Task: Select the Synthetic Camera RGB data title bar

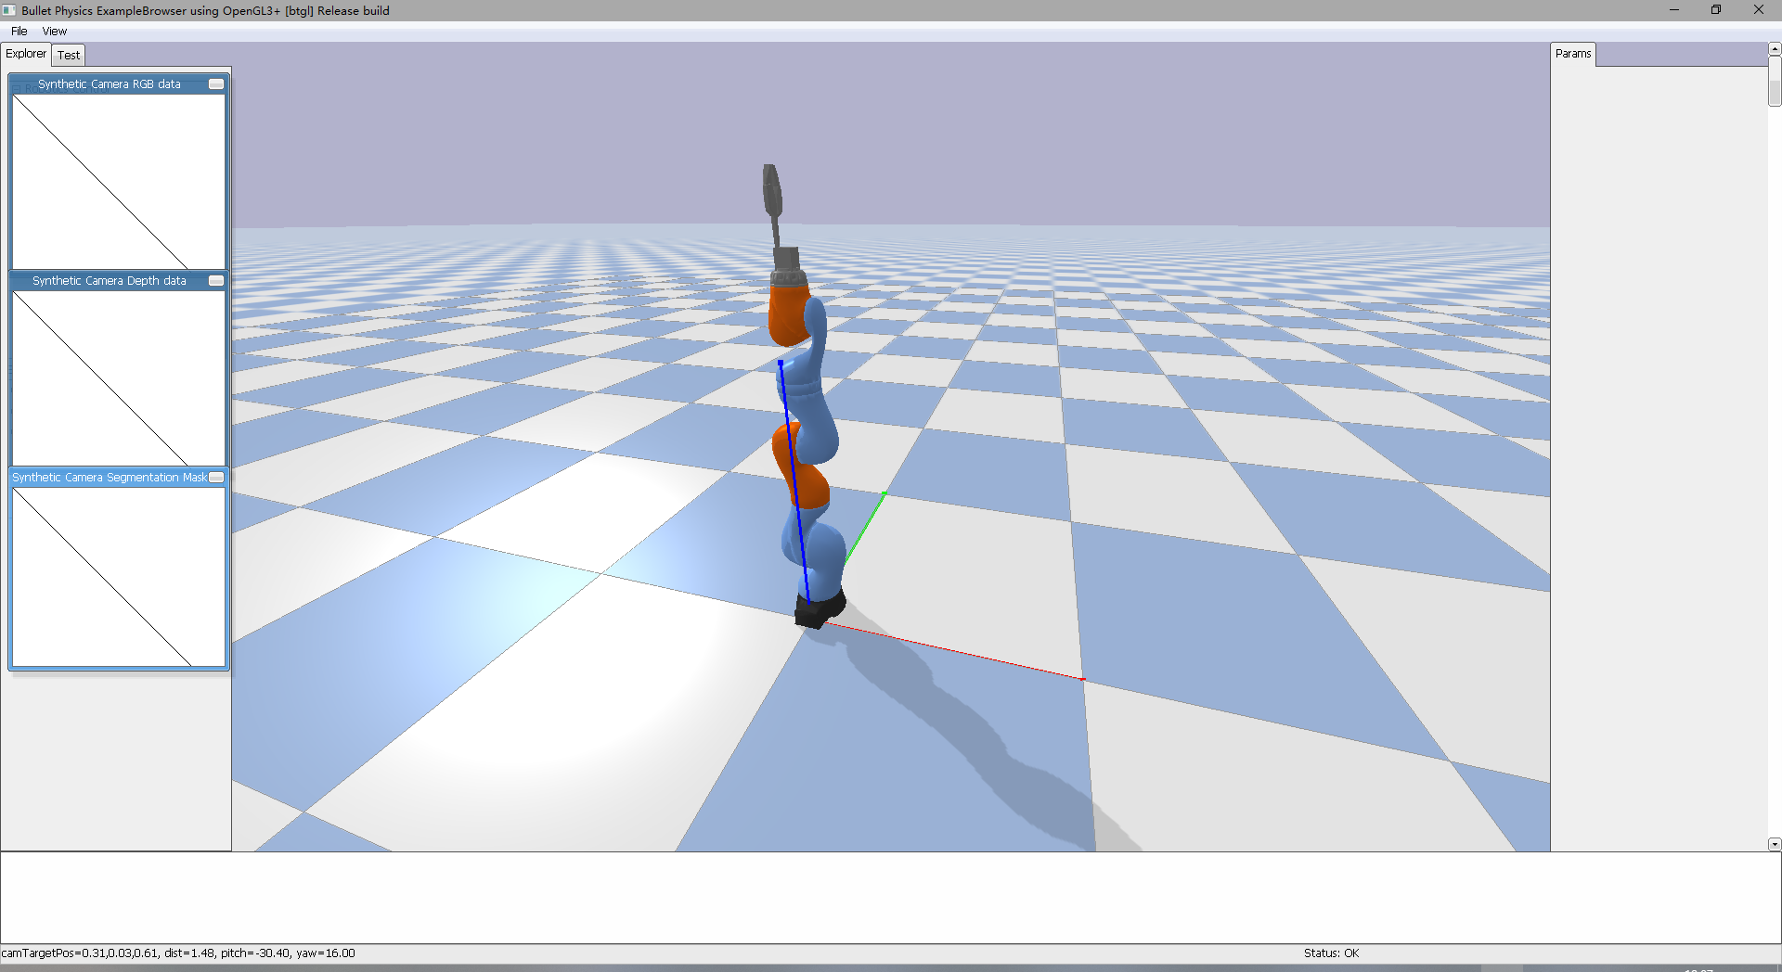Action: [110, 83]
